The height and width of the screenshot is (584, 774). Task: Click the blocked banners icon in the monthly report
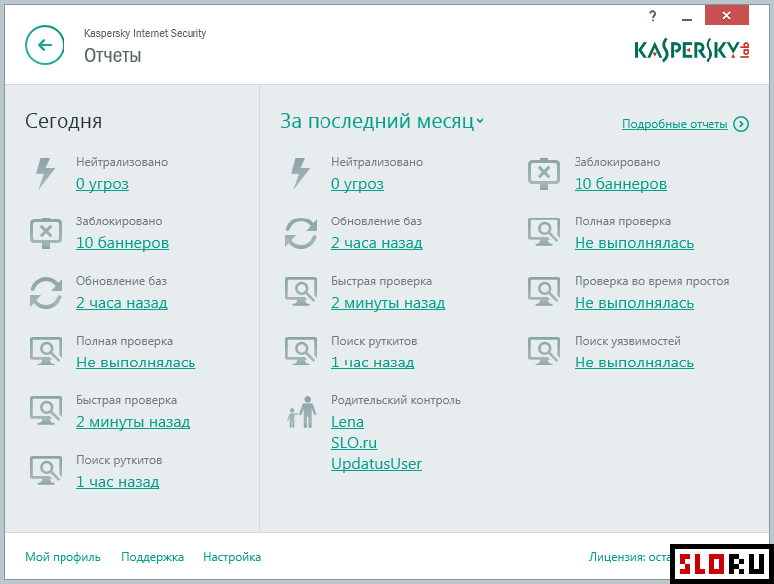pyautogui.click(x=544, y=174)
